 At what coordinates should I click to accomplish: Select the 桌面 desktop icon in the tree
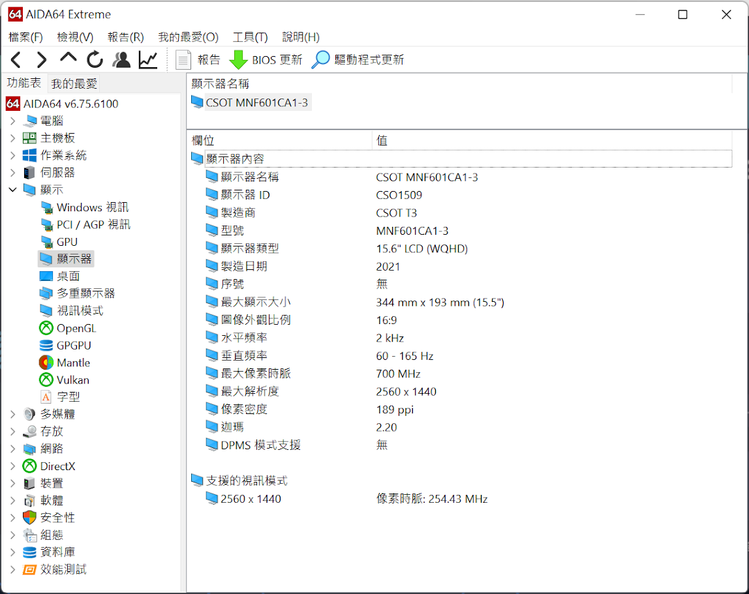coord(46,276)
